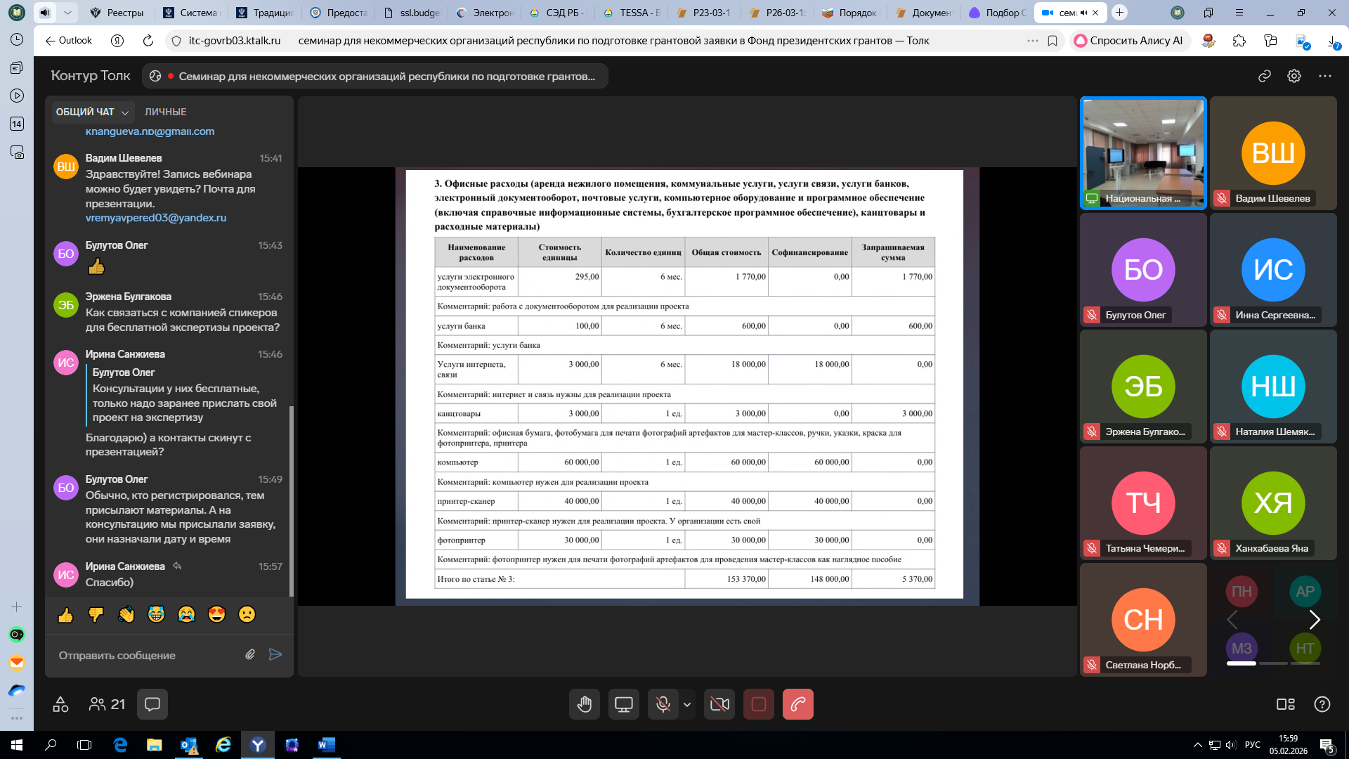Screen dimensions: 1349x759
Task: Copy the meeting link icon
Action: click(x=1265, y=76)
